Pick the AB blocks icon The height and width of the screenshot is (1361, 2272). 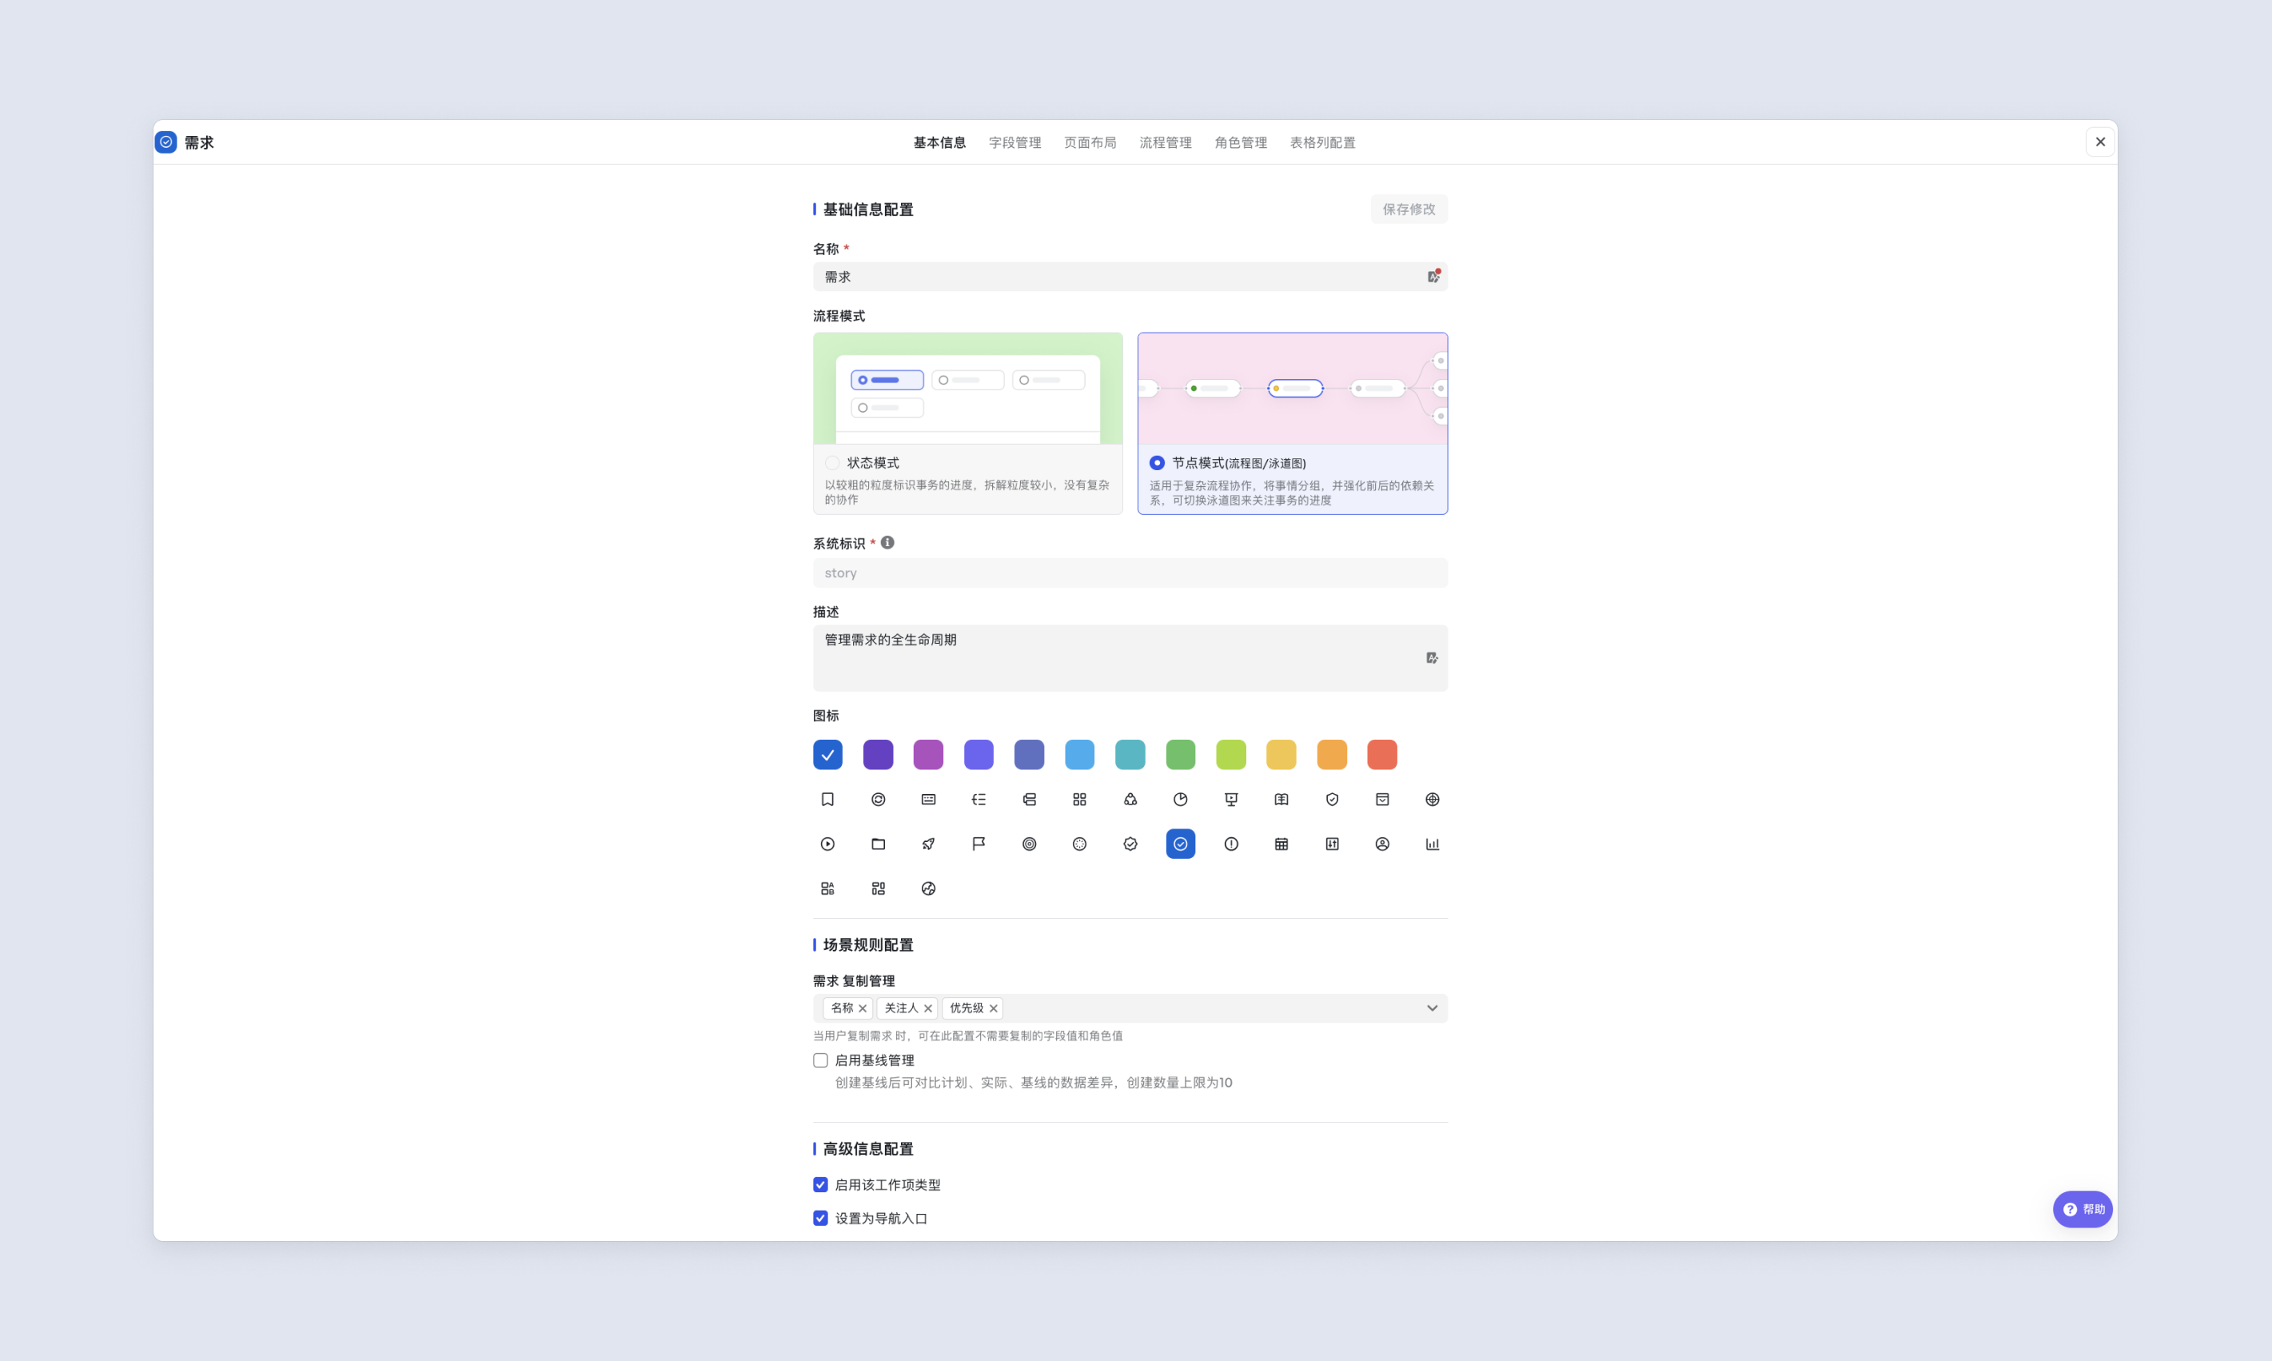(x=827, y=888)
